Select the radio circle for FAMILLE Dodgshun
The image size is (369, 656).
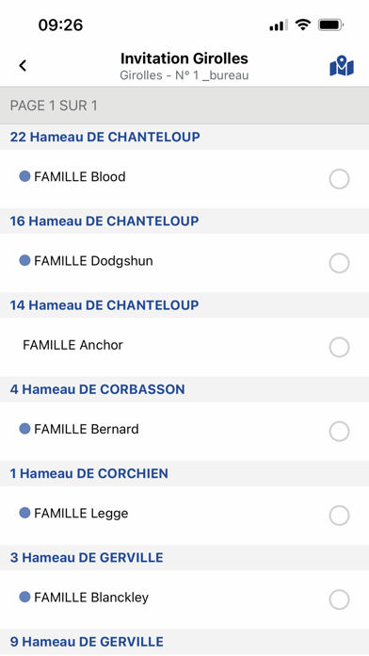click(x=339, y=263)
